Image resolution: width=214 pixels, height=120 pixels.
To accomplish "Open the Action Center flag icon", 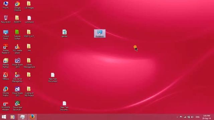I will [x=181, y=117].
